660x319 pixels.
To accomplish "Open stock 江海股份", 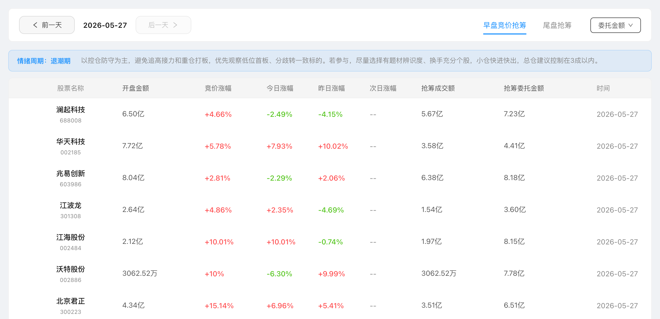I will tap(71, 237).
